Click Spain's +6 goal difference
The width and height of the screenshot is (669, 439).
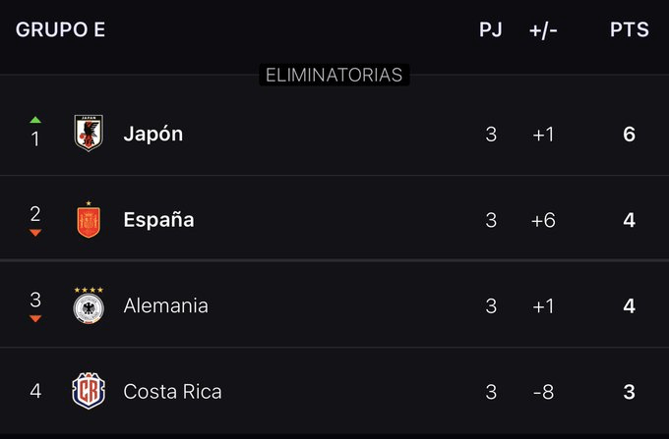(542, 220)
